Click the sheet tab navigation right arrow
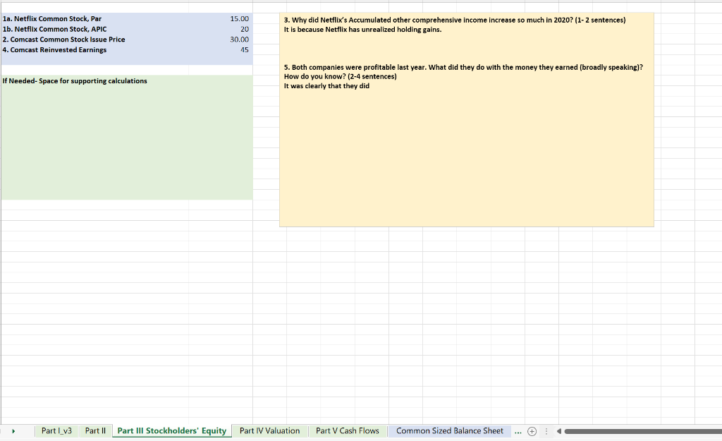 13,431
